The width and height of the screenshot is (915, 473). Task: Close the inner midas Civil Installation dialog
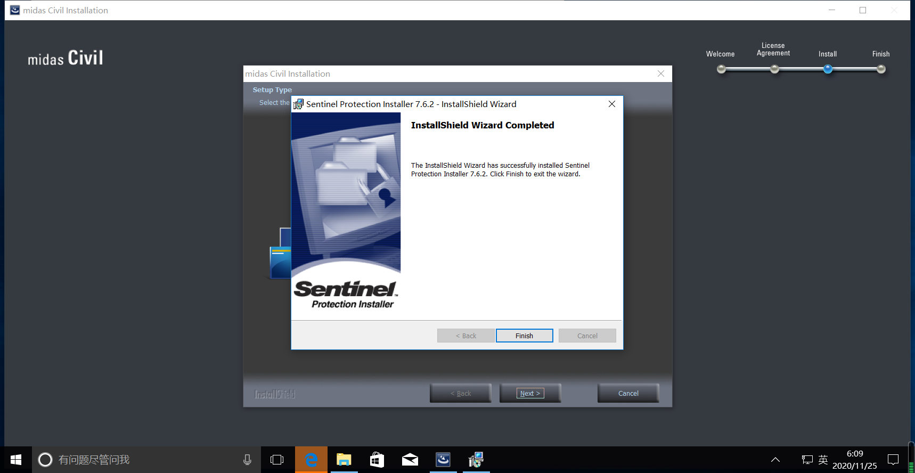coord(661,74)
